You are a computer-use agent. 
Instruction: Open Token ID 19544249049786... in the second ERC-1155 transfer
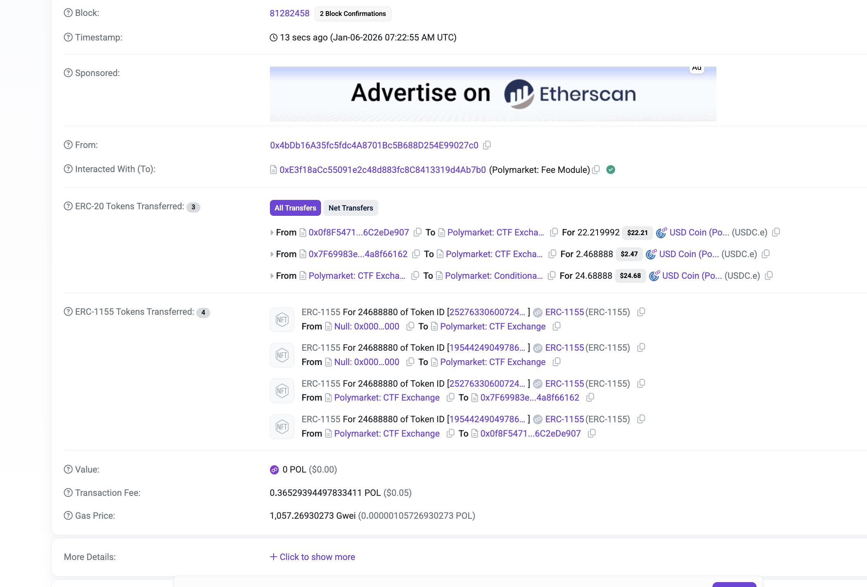[x=487, y=348]
